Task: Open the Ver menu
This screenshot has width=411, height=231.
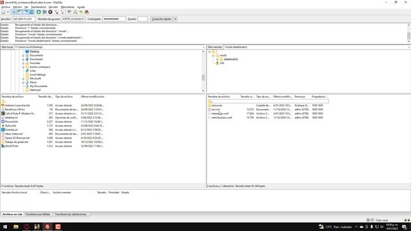Action: (x=26, y=7)
